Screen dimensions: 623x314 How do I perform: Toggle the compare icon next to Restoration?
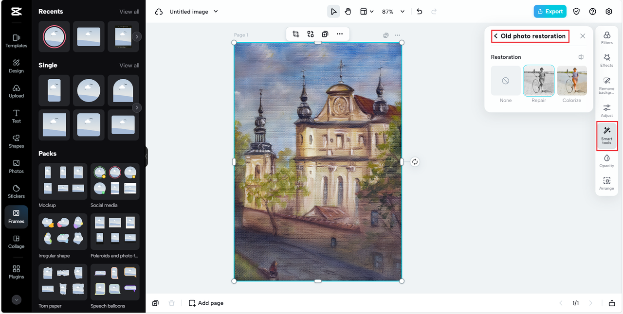581,57
